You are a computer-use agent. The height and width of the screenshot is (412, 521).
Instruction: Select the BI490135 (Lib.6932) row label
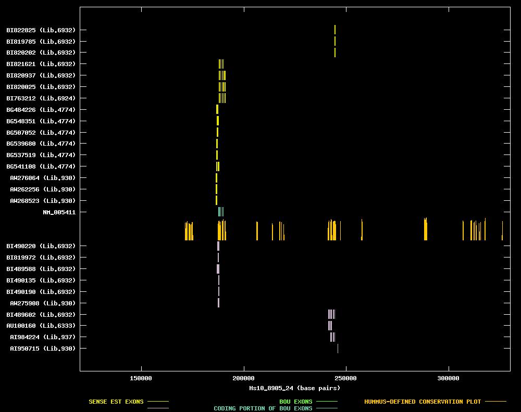41,280
